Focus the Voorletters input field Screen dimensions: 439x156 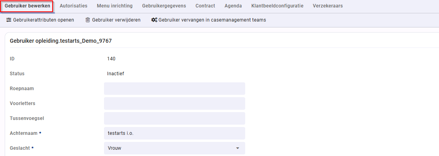coord(175,103)
